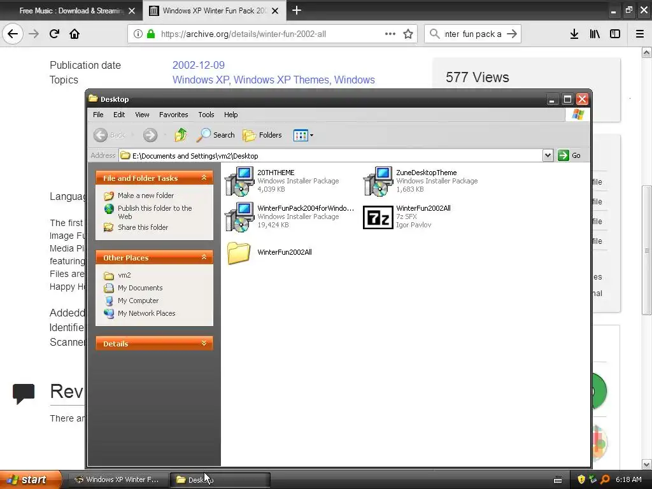Click the green Go button

(569, 155)
